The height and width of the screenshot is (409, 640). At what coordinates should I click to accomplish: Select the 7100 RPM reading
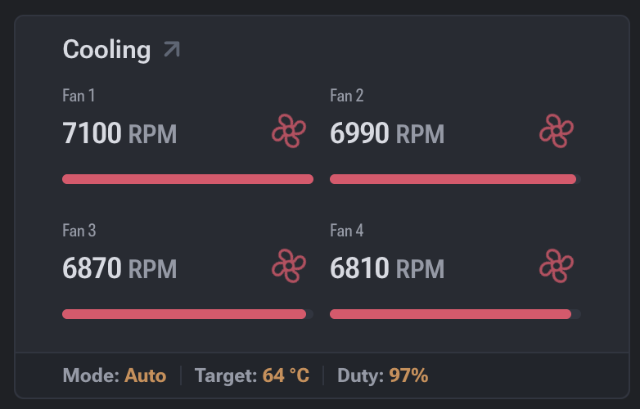click(x=119, y=133)
